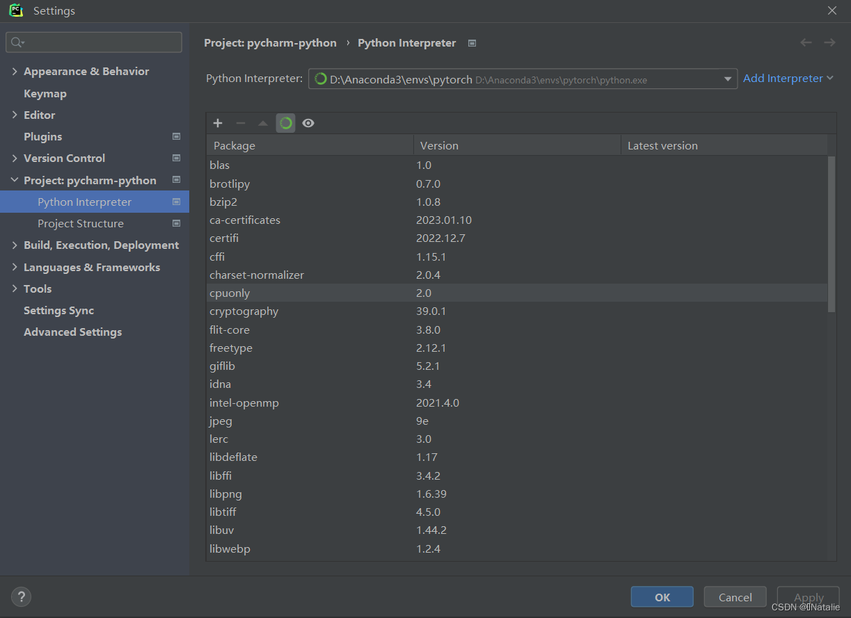This screenshot has width=851, height=618.
Task: Click the help question mark icon
Action: click(21, 596)
